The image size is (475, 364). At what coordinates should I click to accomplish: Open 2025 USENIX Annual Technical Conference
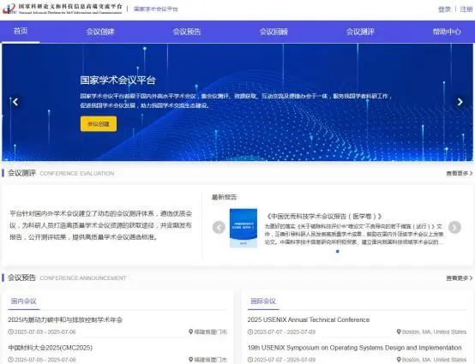(309, 319)
